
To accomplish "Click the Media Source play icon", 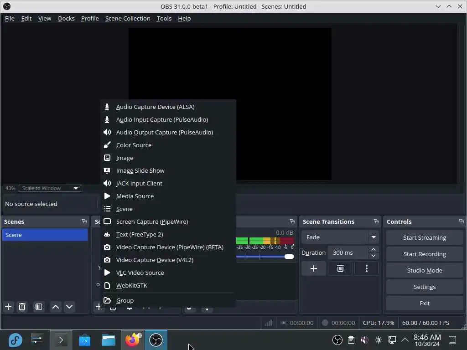I will point(107,196).
